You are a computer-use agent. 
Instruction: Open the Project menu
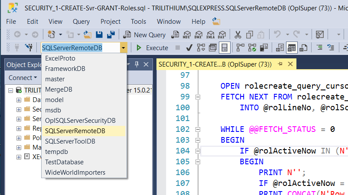[x=111, y=22]
